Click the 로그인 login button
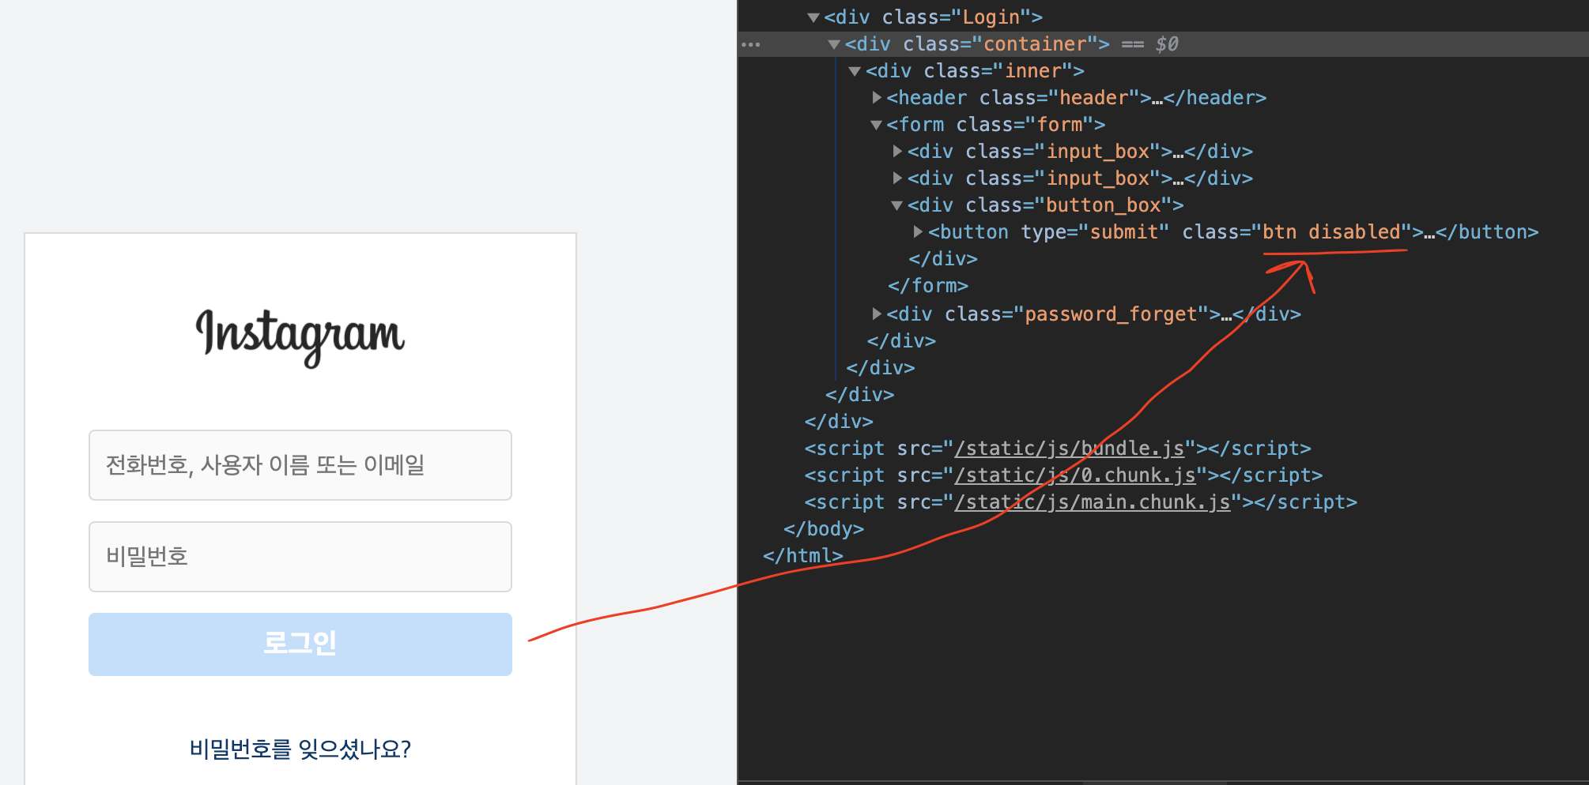This screenshot has width=1589, height=785. (300, 644)
